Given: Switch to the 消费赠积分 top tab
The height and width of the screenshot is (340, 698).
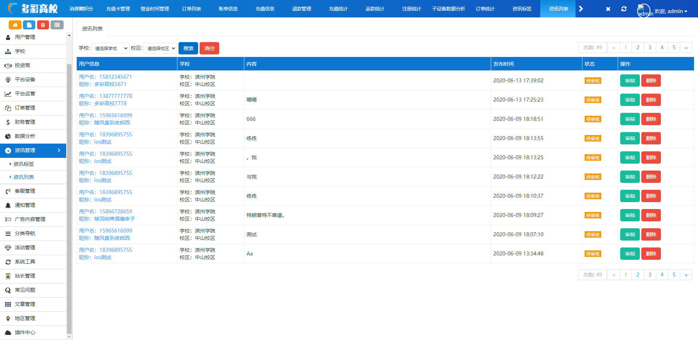Looking at the screenshot, I should pyautogui.click(x=81, y=9).
